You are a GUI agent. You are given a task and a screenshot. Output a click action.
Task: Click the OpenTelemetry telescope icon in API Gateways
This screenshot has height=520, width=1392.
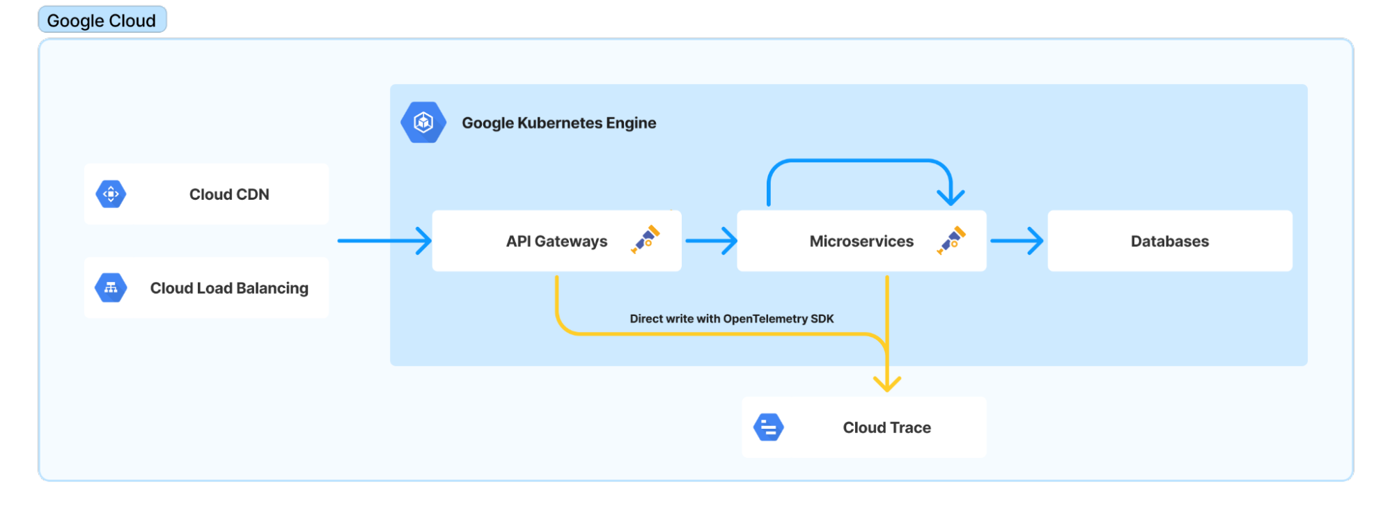tap(646, 239)
